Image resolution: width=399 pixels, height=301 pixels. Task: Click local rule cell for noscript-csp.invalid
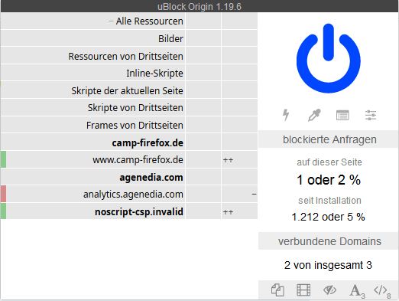point(239,211)
